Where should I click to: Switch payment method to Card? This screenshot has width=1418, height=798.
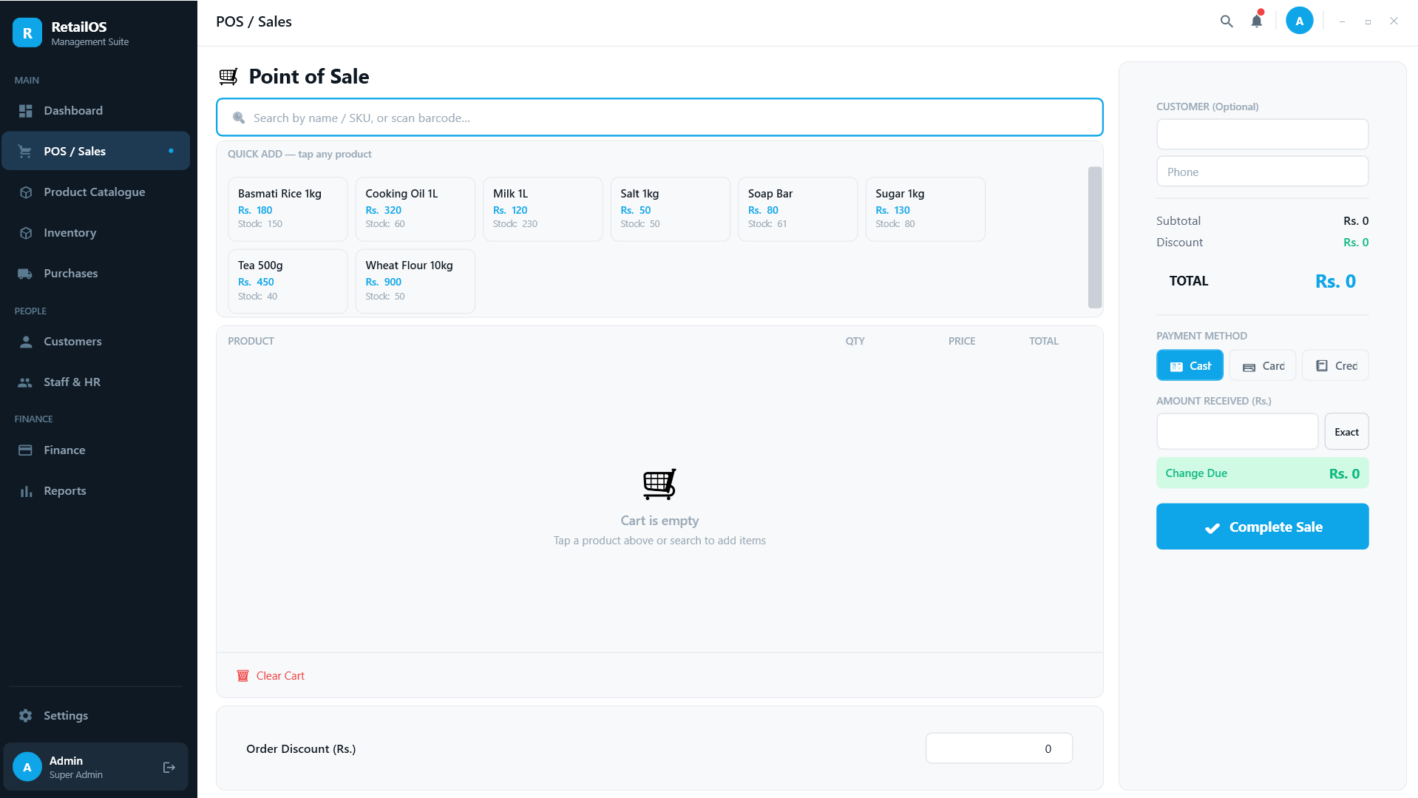pyautogui.click(x=1262, y=365)
